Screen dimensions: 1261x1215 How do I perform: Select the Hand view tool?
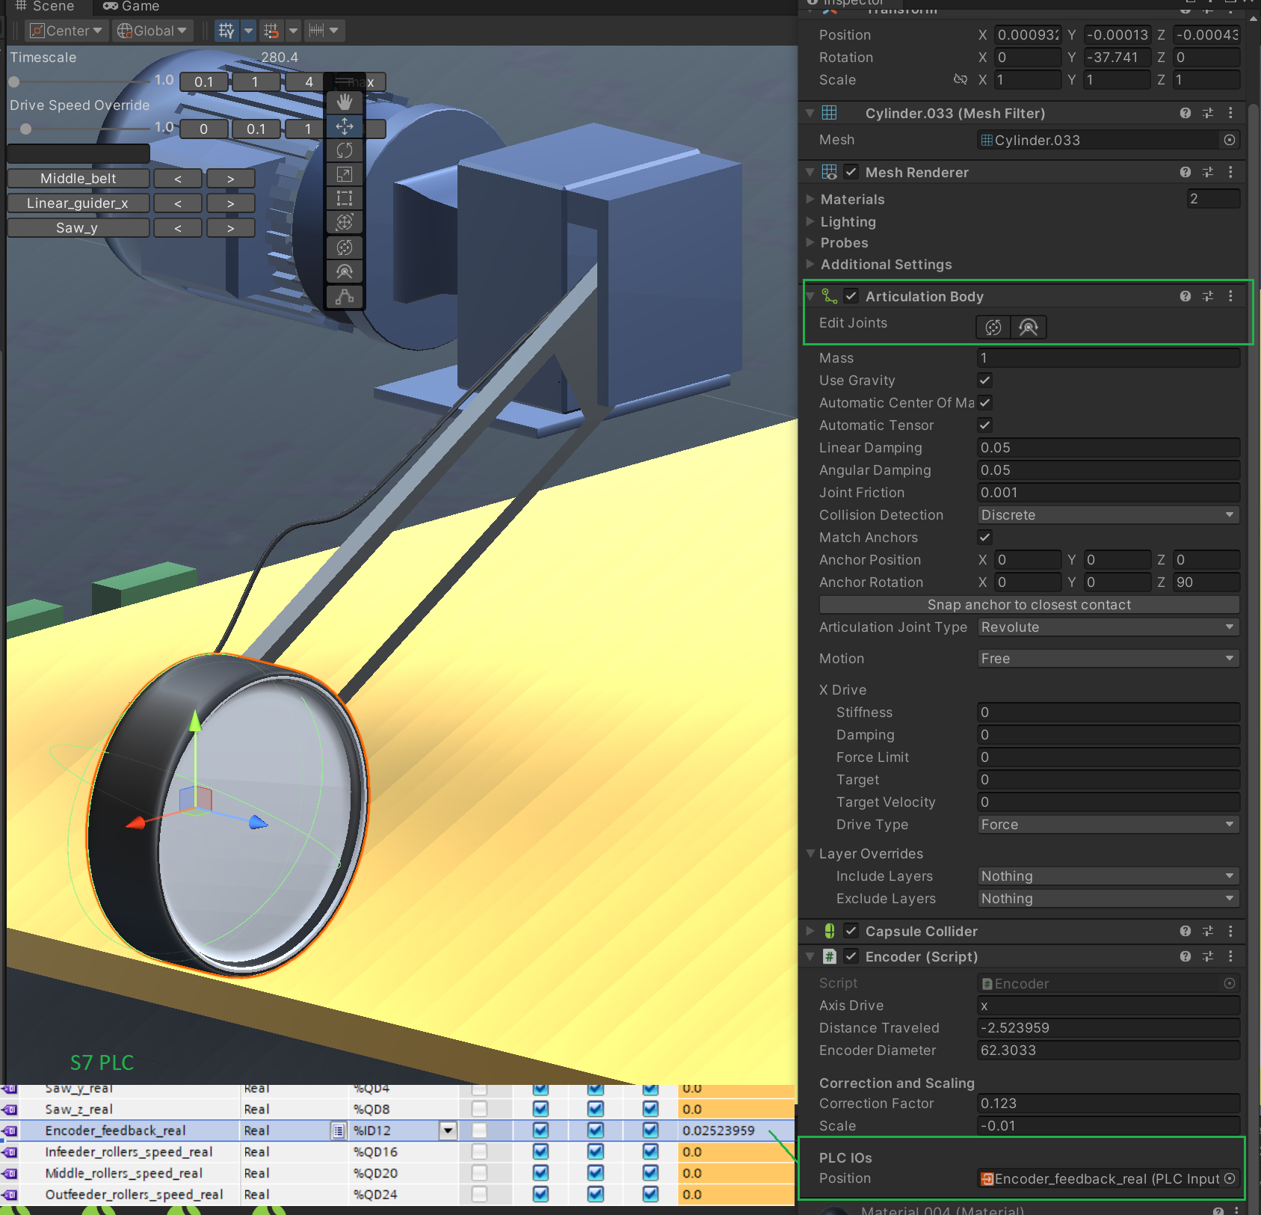(x=345, y=102)
